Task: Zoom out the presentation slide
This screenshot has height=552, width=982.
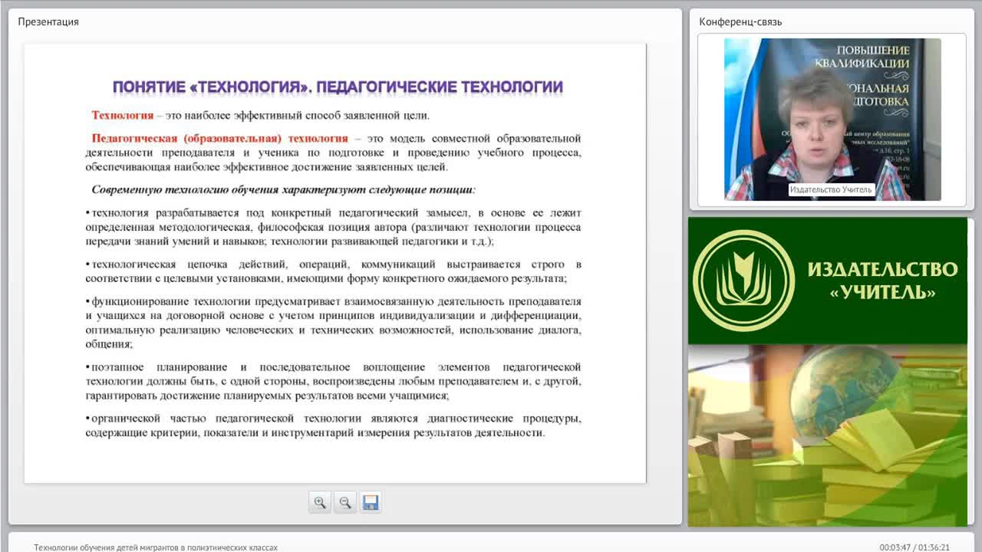Action: click(x=345, y=503)
